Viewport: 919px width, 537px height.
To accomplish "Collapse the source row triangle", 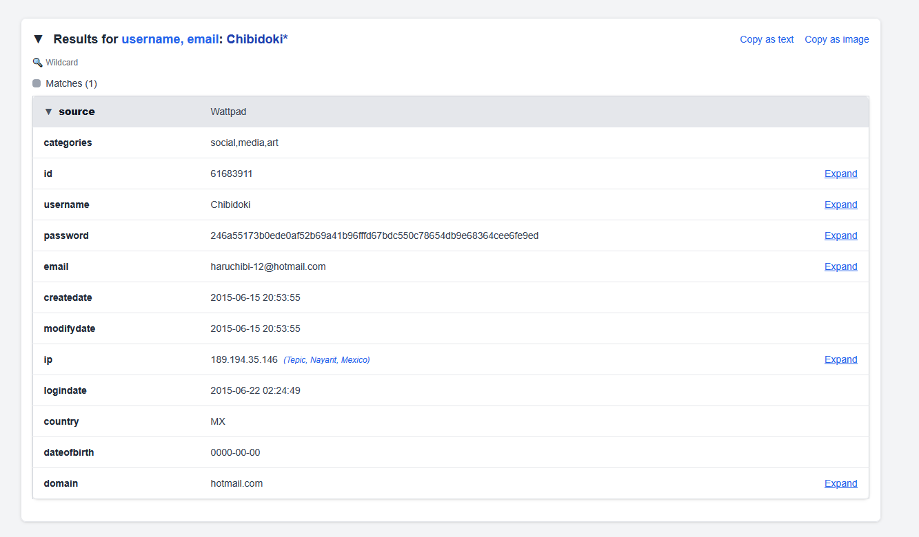I will pyautogui.click(x=48, y=112).
